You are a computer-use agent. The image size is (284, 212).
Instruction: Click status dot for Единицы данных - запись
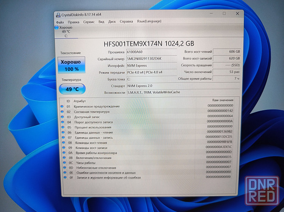point(64,138)
